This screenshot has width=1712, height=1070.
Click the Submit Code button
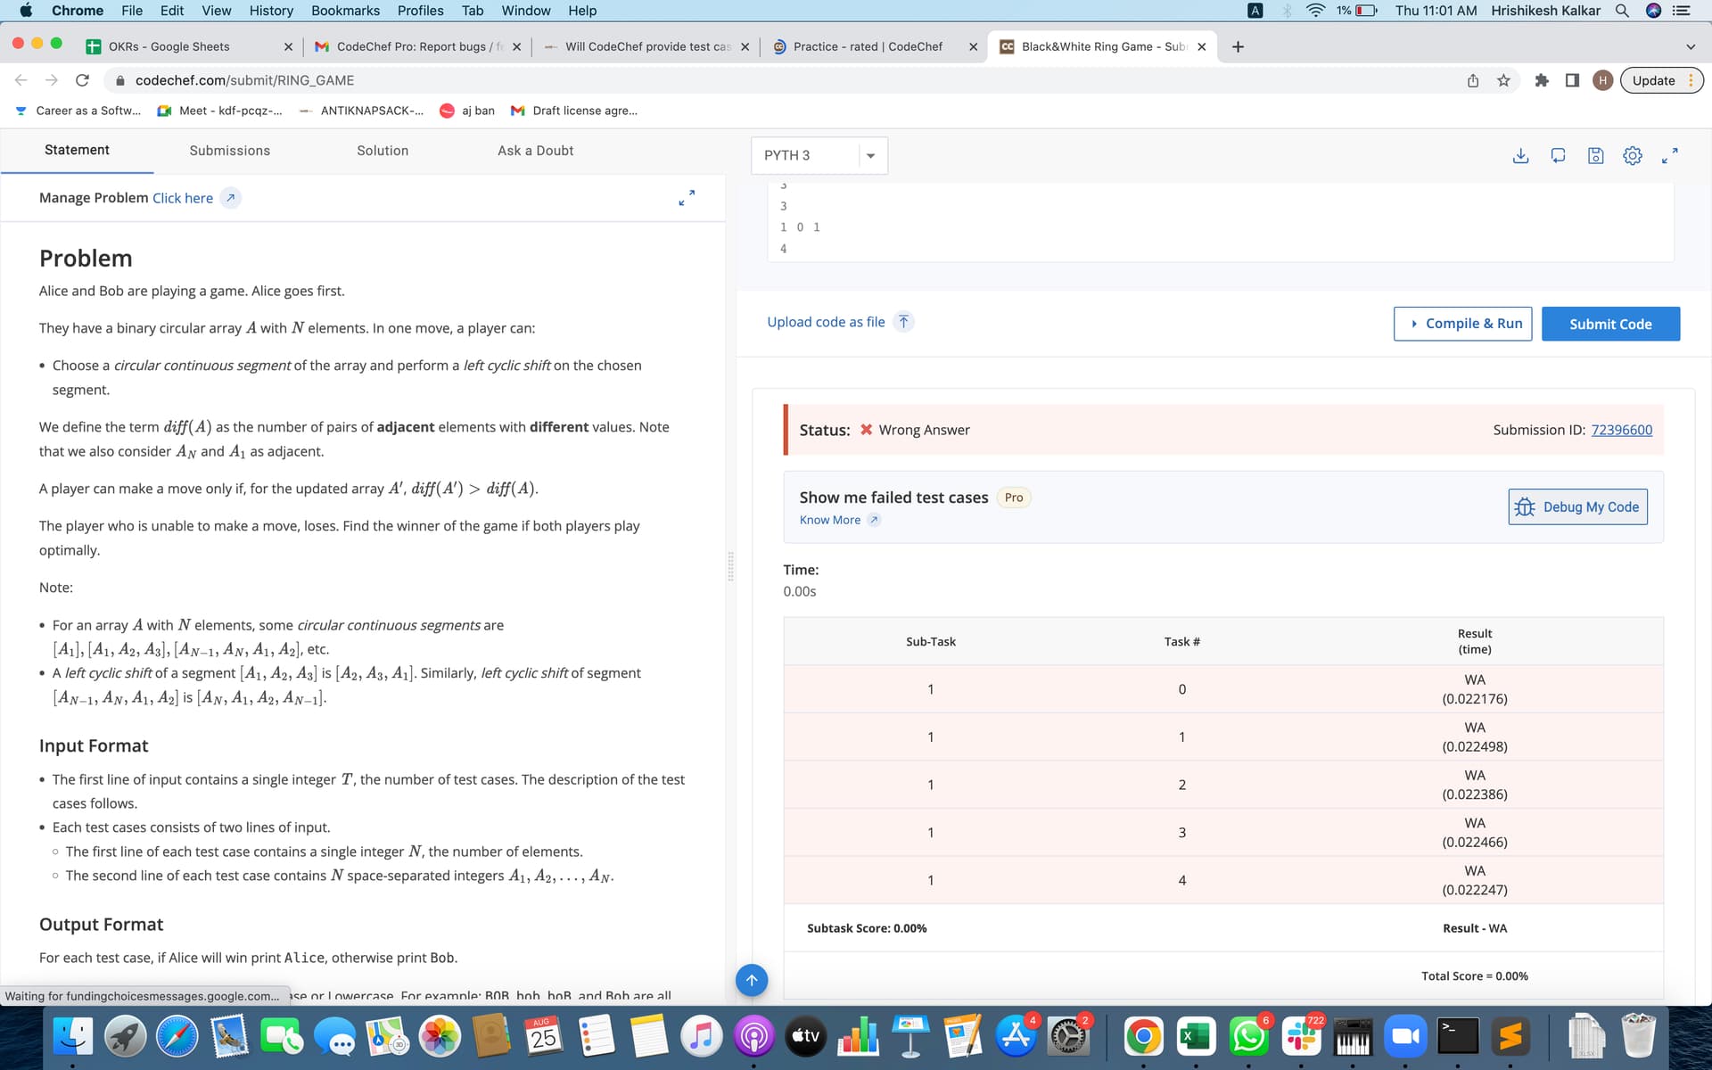coord(1610,324)
